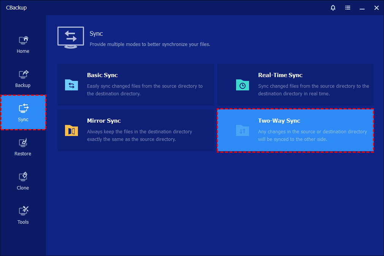Click the Real-Time Sync clock folder icon
Viewport: 384px width, 256px height.
click(243, 85)
